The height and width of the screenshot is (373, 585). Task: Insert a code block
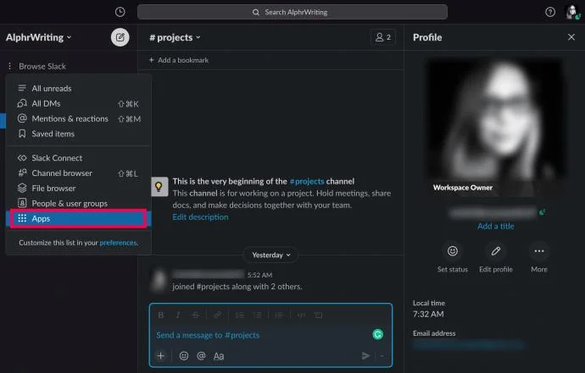318,315
